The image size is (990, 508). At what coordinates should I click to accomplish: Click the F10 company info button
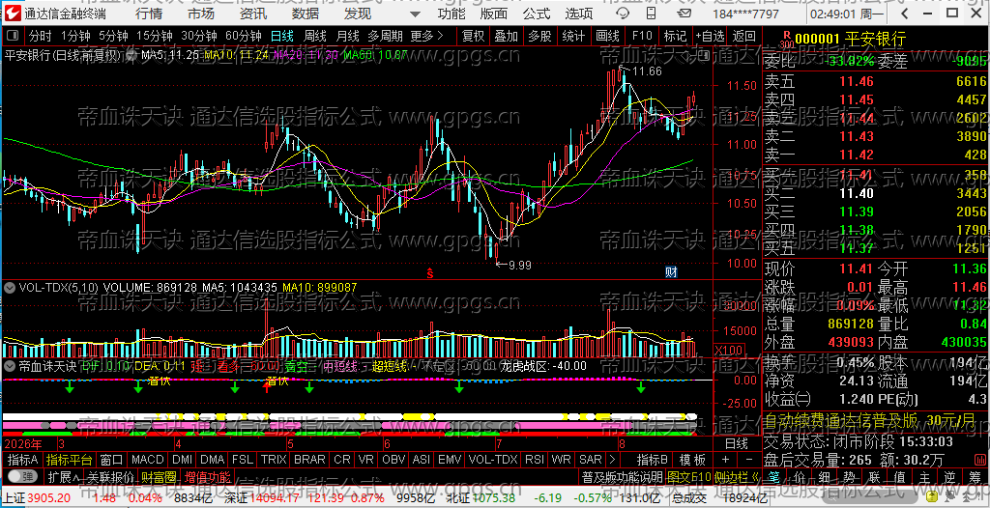click(642, 36)
